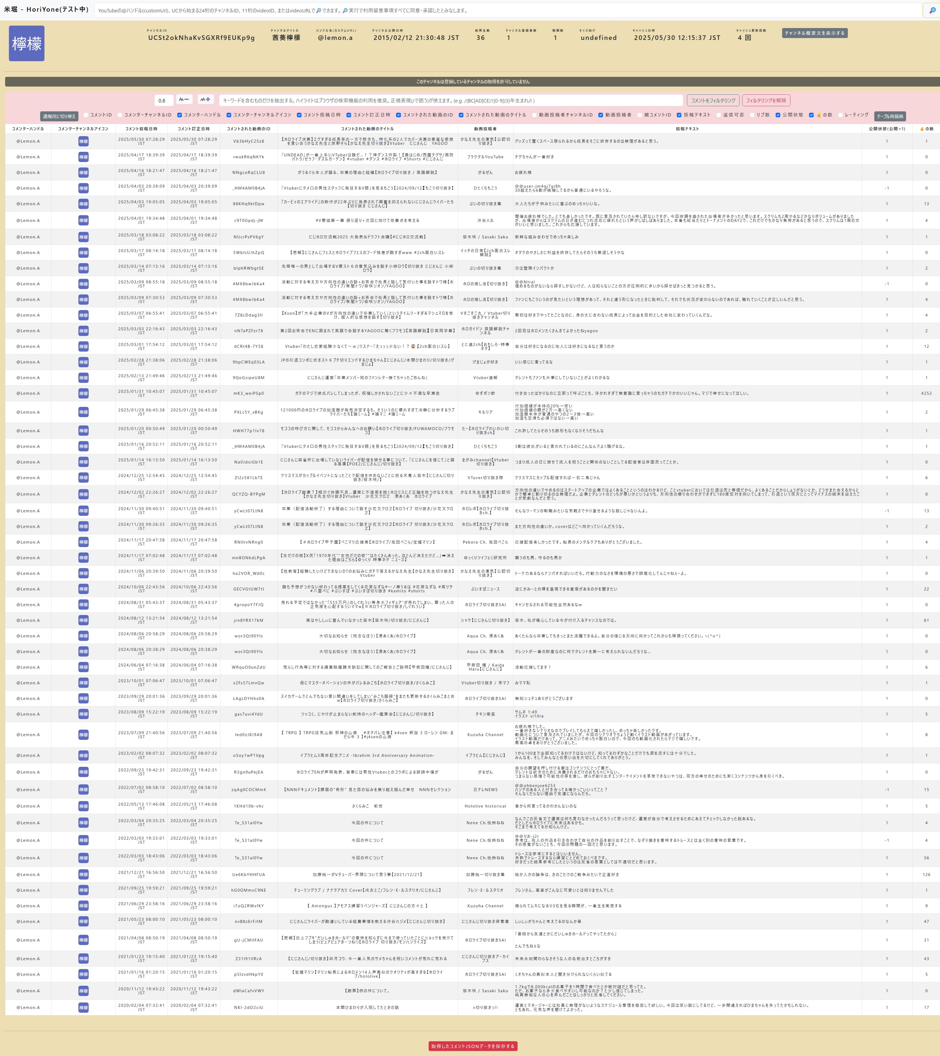
Task: Click the @lemon.a handle in the header
Action: coord(335,38)
